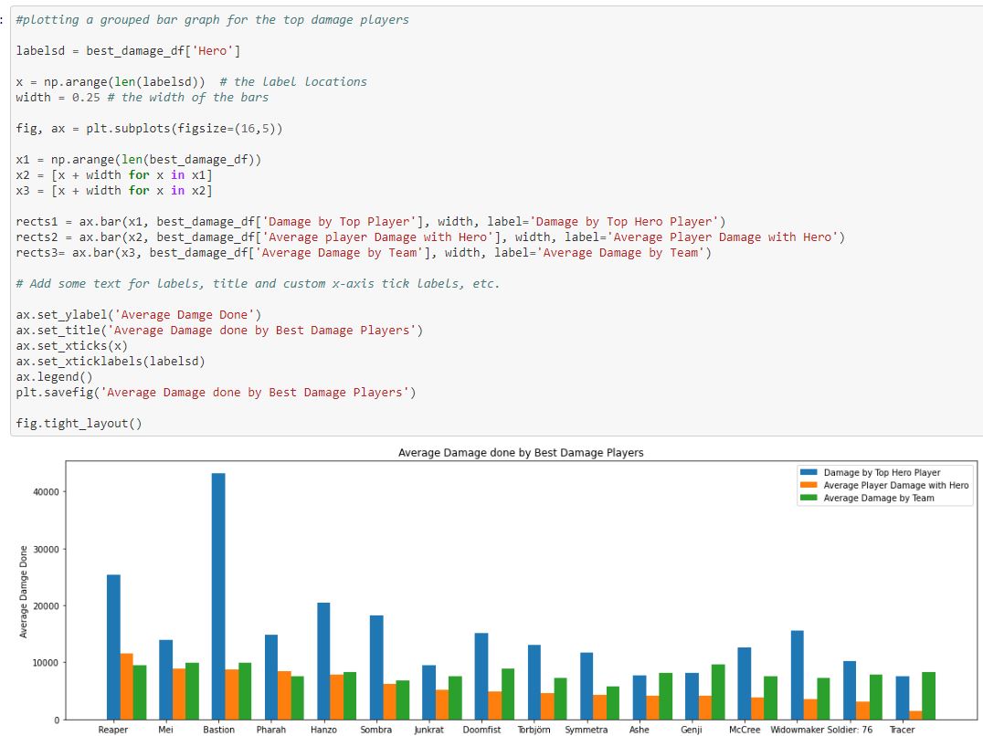Image resolution: width=983 pixels, height=736 pixels.
Task: Click the green legend swatch for Average Damage by Team
Action: coord(809,499)
